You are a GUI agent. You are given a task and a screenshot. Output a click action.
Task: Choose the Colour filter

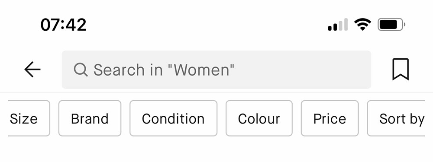pyautogui.click(x=259, y=118)
